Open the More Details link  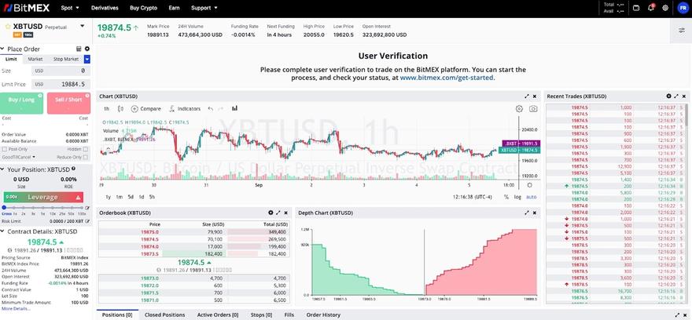[16, 308]
